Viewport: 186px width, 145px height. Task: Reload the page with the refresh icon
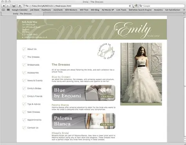click(130, 6)
